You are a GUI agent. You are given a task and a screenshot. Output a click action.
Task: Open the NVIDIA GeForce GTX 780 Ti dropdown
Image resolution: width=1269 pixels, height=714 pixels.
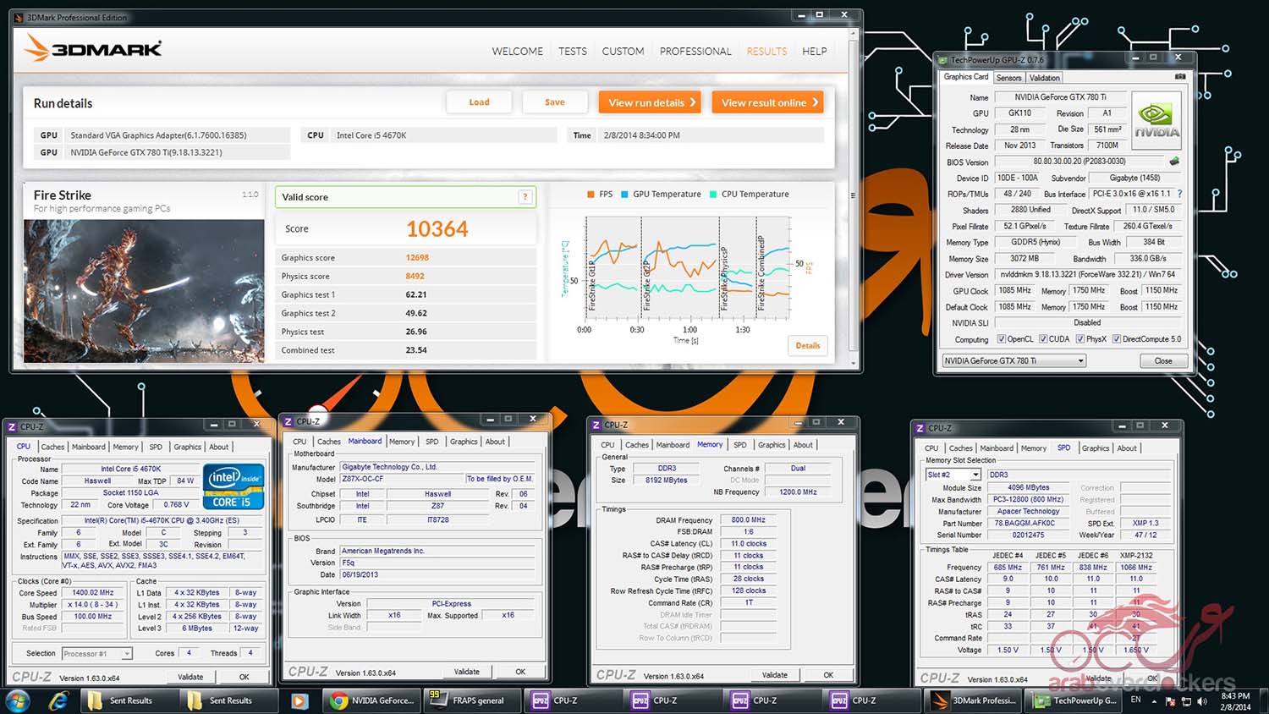(1014, 361)
